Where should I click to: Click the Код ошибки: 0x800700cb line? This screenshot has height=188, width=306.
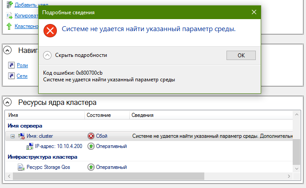click(73, 73)
